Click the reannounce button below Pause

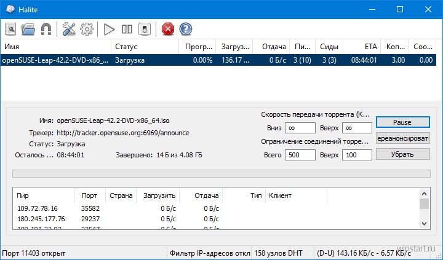point(402,139)
